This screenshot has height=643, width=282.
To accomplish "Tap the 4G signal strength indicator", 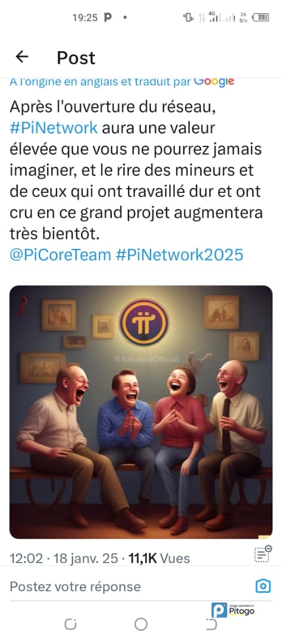I will pyautogui.click(x=213, y=17).
